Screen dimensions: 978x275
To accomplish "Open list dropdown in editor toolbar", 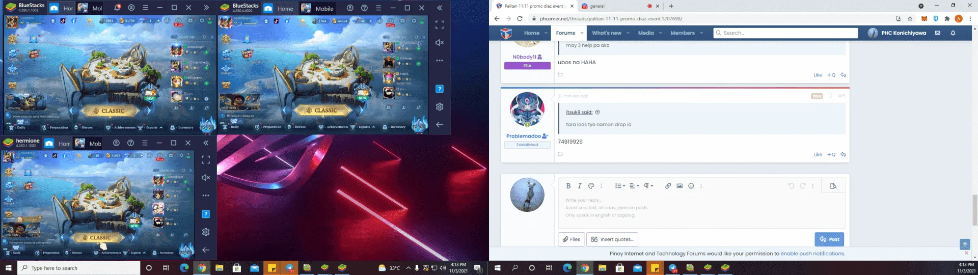I will pyautogui.click(x=619, y=186).
